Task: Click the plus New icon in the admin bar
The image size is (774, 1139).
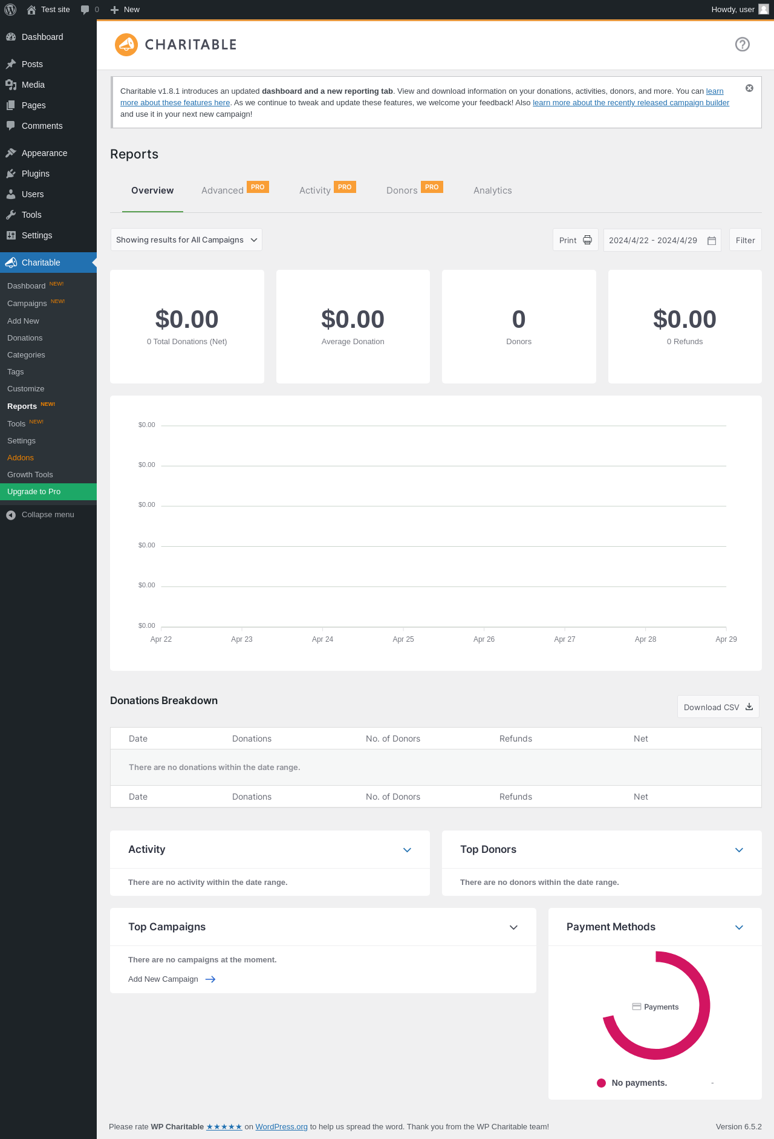Action: (114, 10)
